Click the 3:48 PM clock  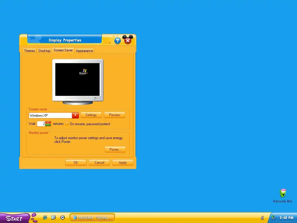286,218
